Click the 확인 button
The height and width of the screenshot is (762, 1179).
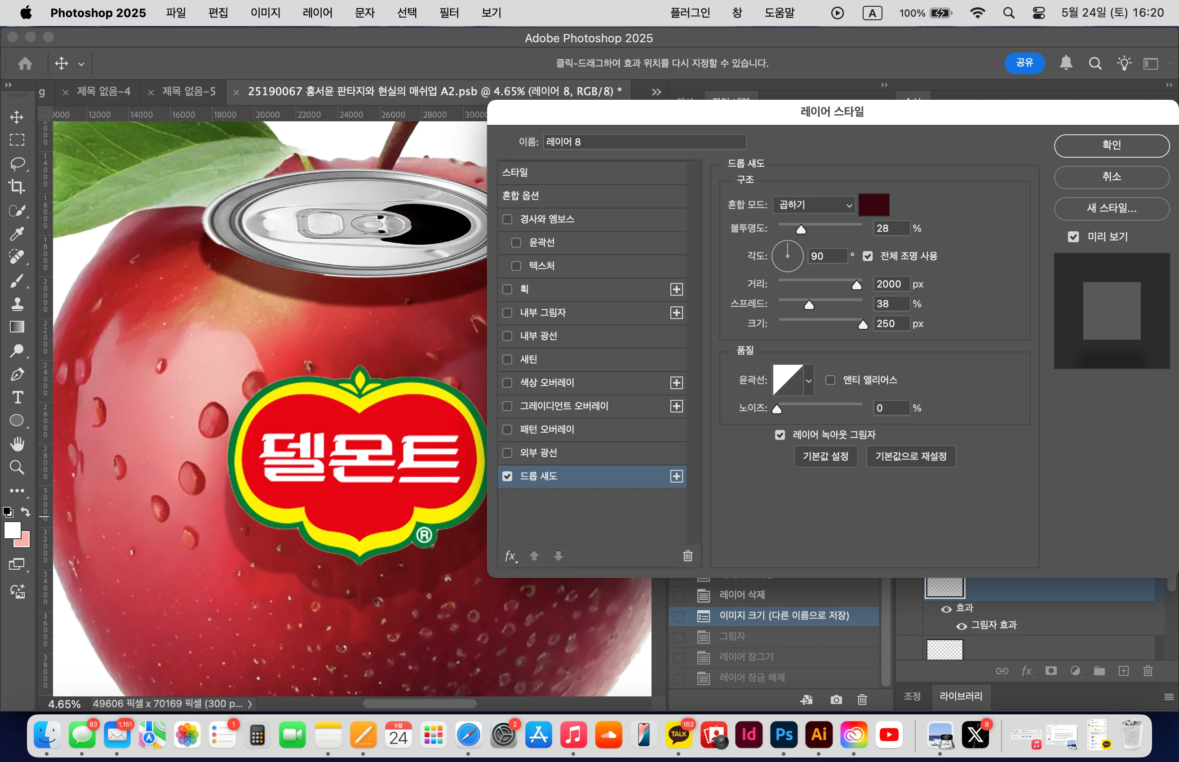pyautogui.click(x=1111, y=145)
